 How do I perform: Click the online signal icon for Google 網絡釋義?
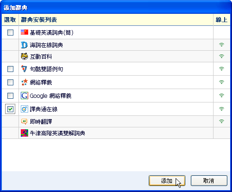[221, 96]
